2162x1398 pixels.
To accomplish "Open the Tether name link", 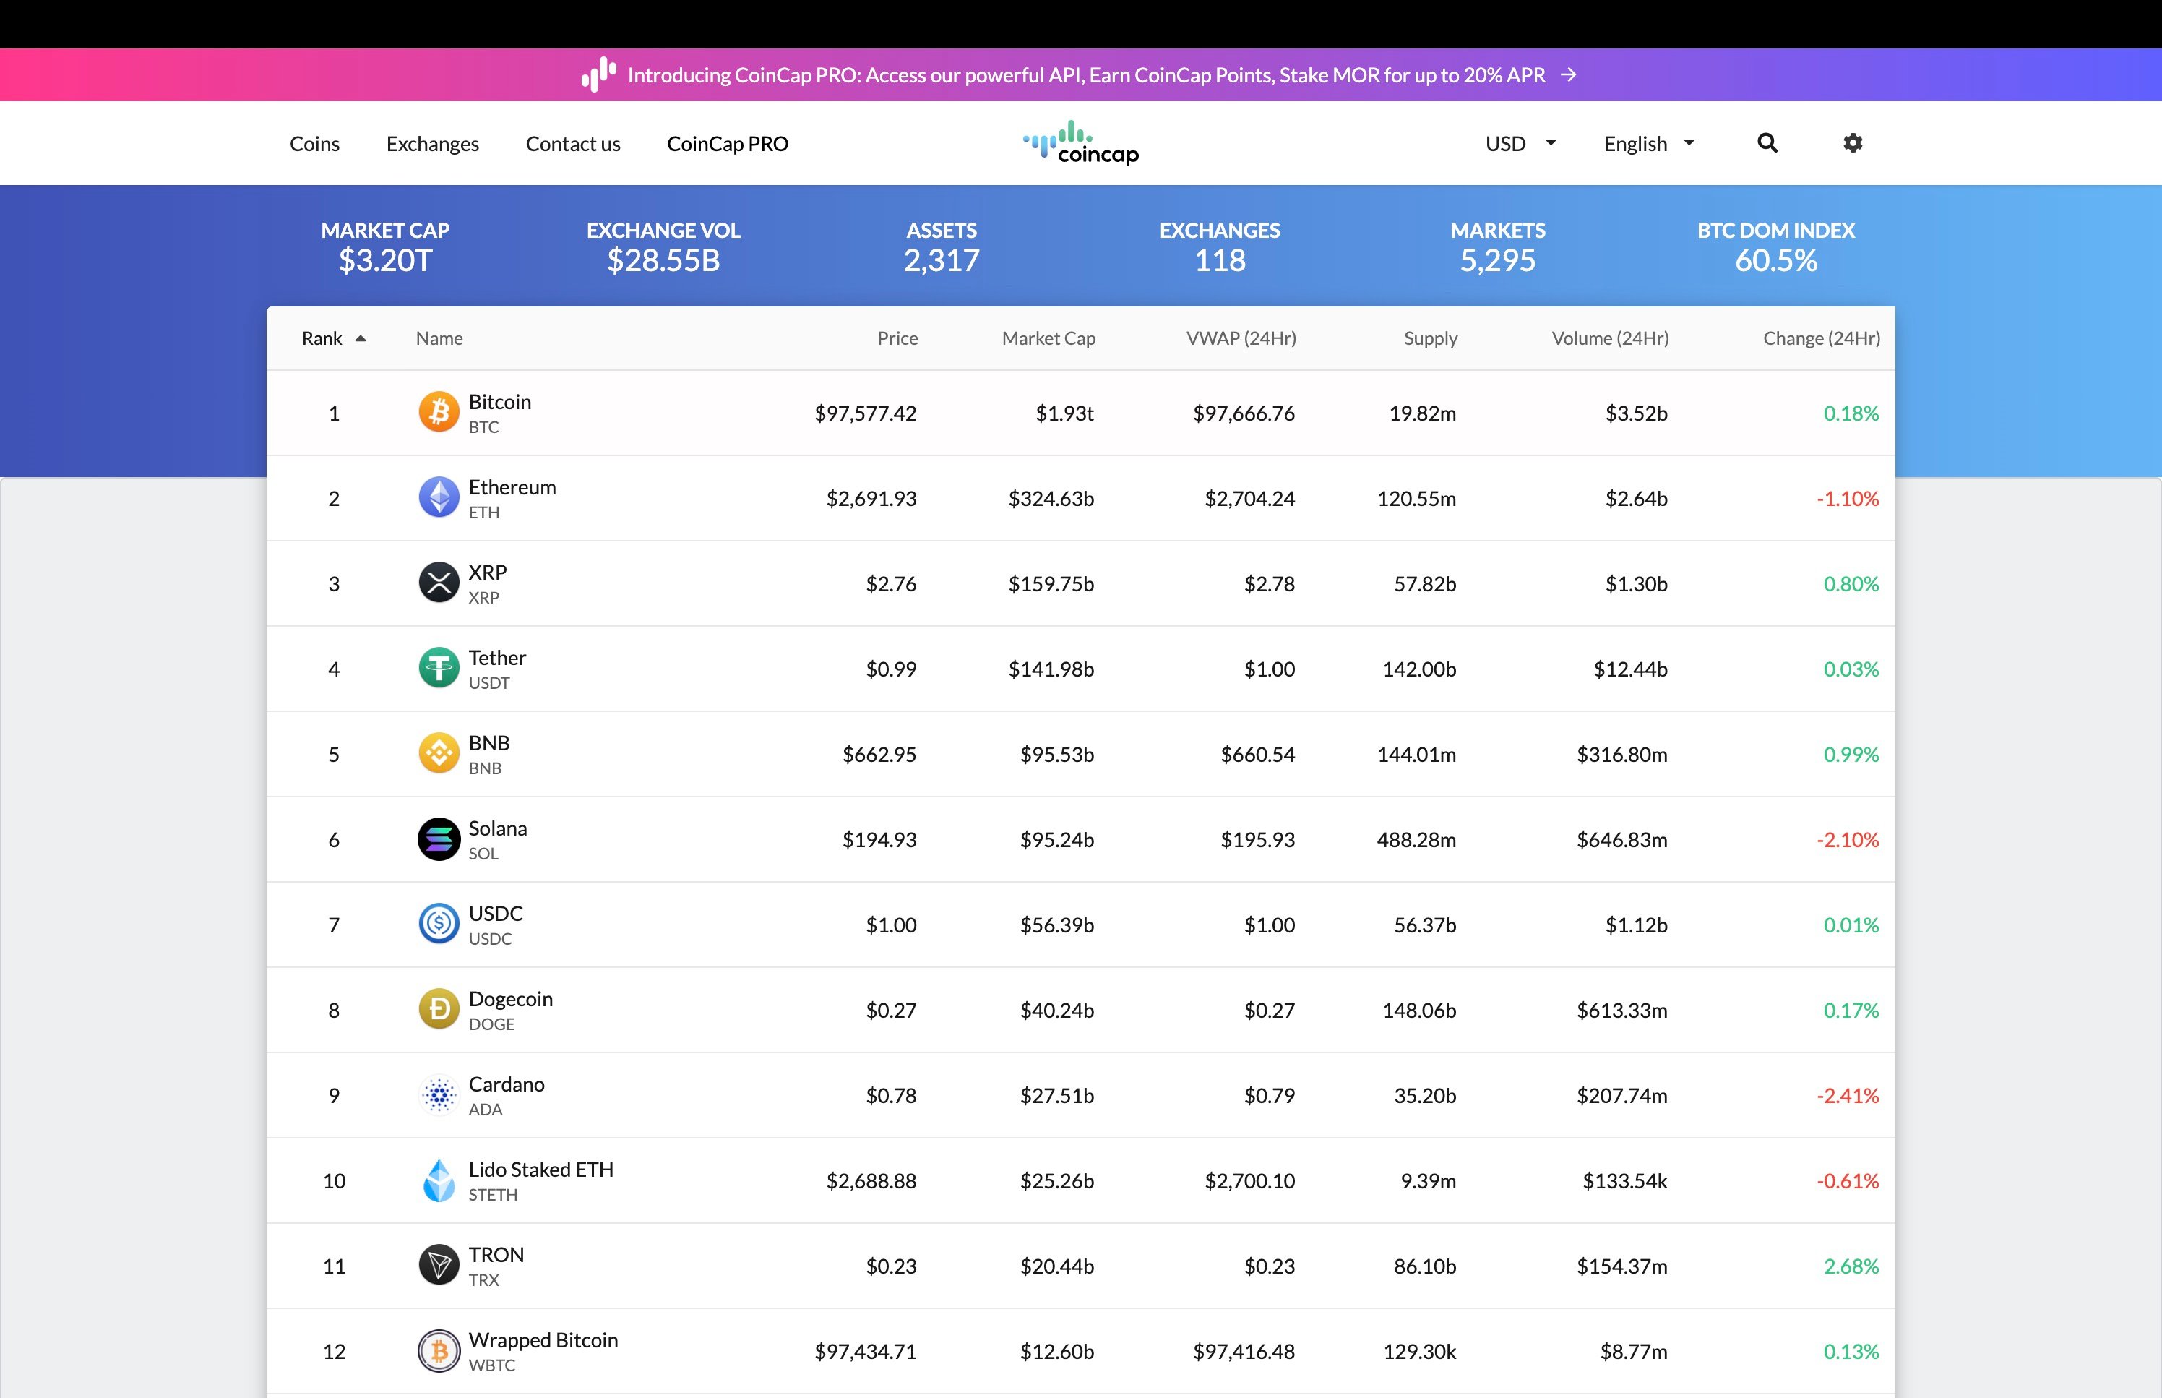I will 497,657.
